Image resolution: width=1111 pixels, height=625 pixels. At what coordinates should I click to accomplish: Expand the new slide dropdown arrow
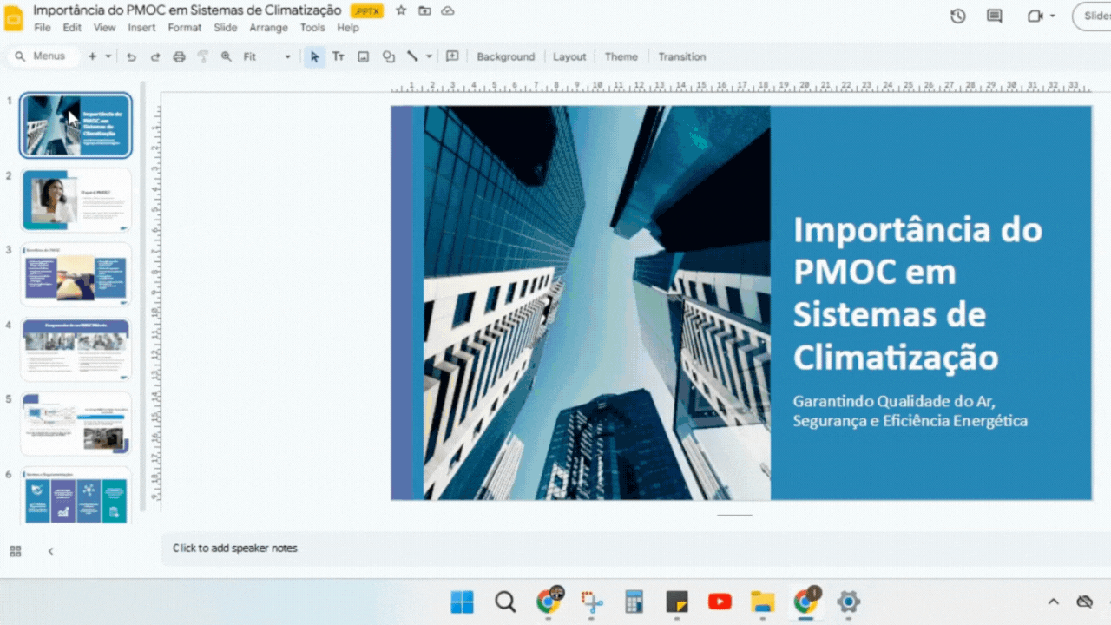point(108,56)
